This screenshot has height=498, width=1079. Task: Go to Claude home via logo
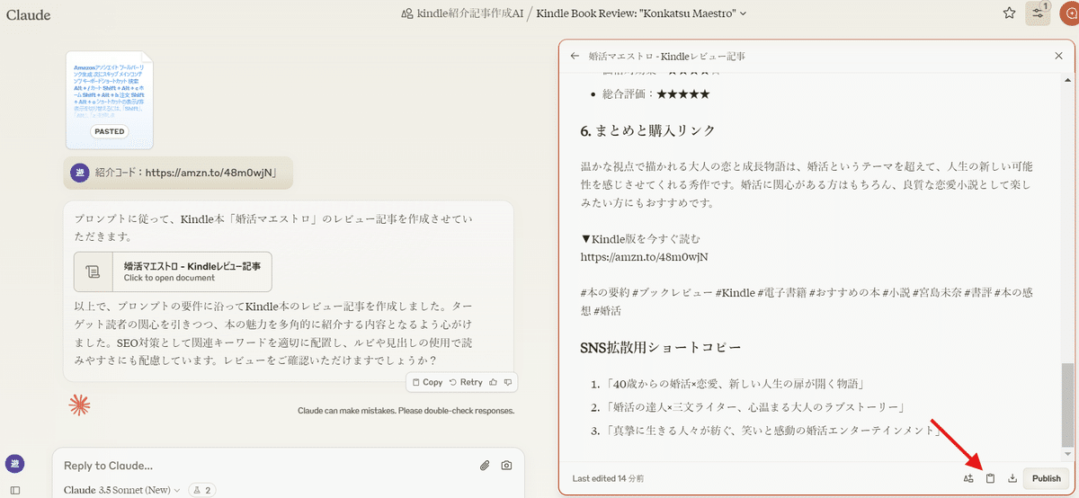(x=29, y=15)
